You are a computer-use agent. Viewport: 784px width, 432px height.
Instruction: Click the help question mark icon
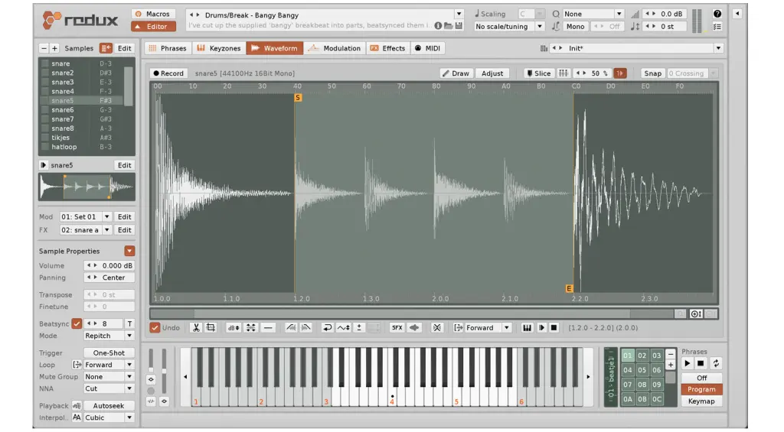click(x=717, y=14)
